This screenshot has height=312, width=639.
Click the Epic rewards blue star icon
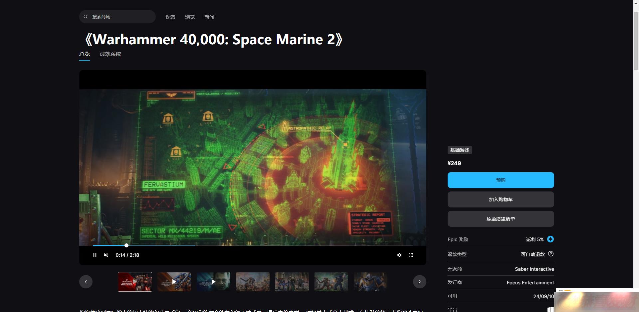click(x=550, y=239)
